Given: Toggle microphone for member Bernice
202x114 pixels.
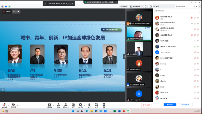Looking at the screenshot, I should 195,64.
